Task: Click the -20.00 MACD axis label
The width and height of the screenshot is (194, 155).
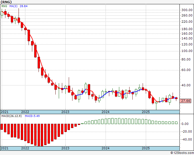Action: [x=187, y=132]
